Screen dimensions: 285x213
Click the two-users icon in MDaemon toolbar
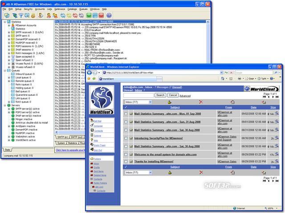[55, 16]
